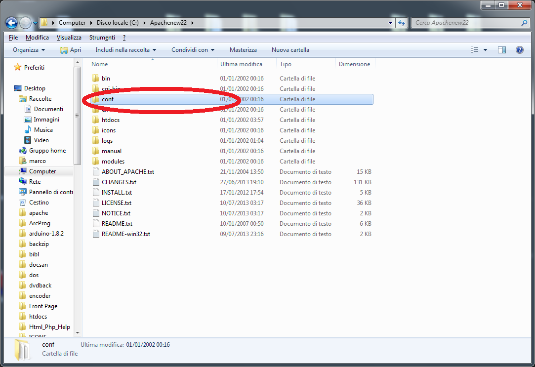Click the Help question mark icon
The image size is (535, 367).
pos(519,50)
